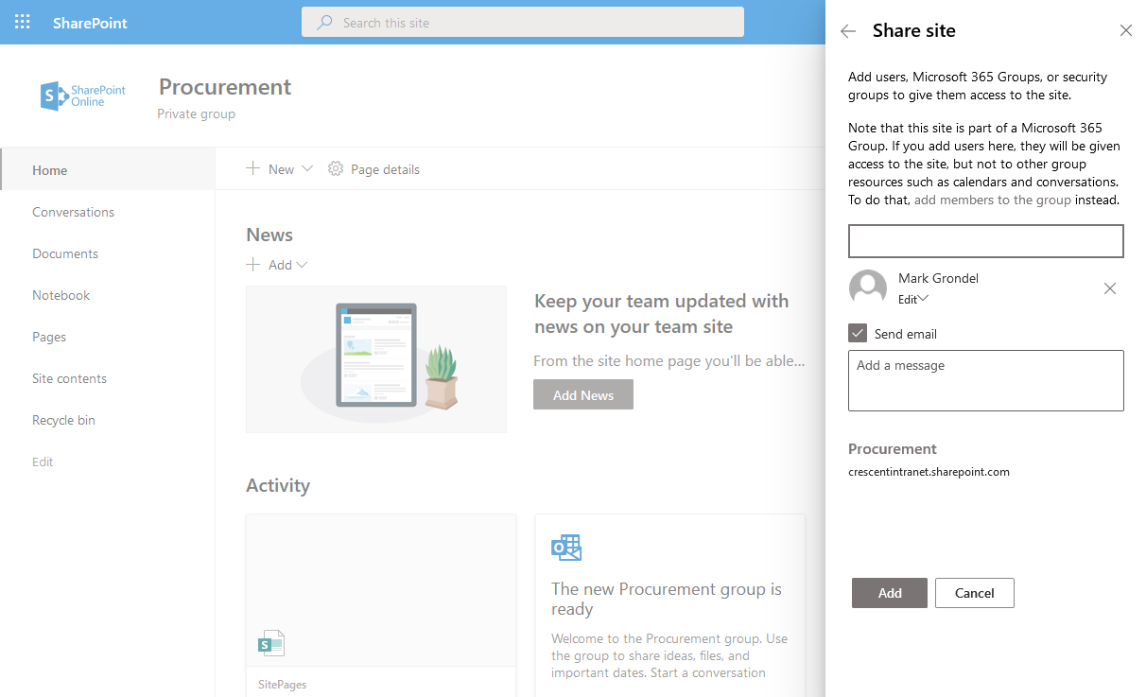
Task: Select Documents in the left navigation
Action: coord(65,253)
